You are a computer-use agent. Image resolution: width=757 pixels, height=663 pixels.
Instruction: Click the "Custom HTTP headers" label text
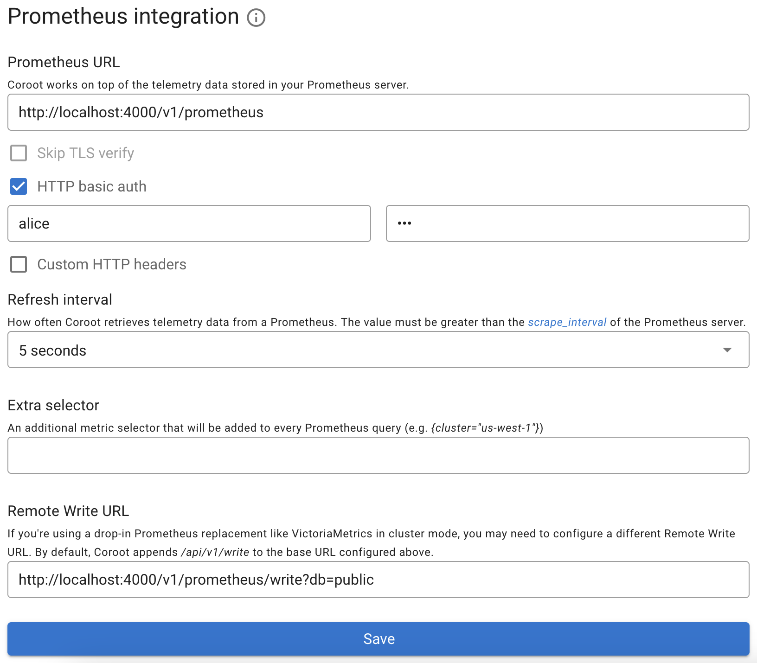[x=112, y=264]
